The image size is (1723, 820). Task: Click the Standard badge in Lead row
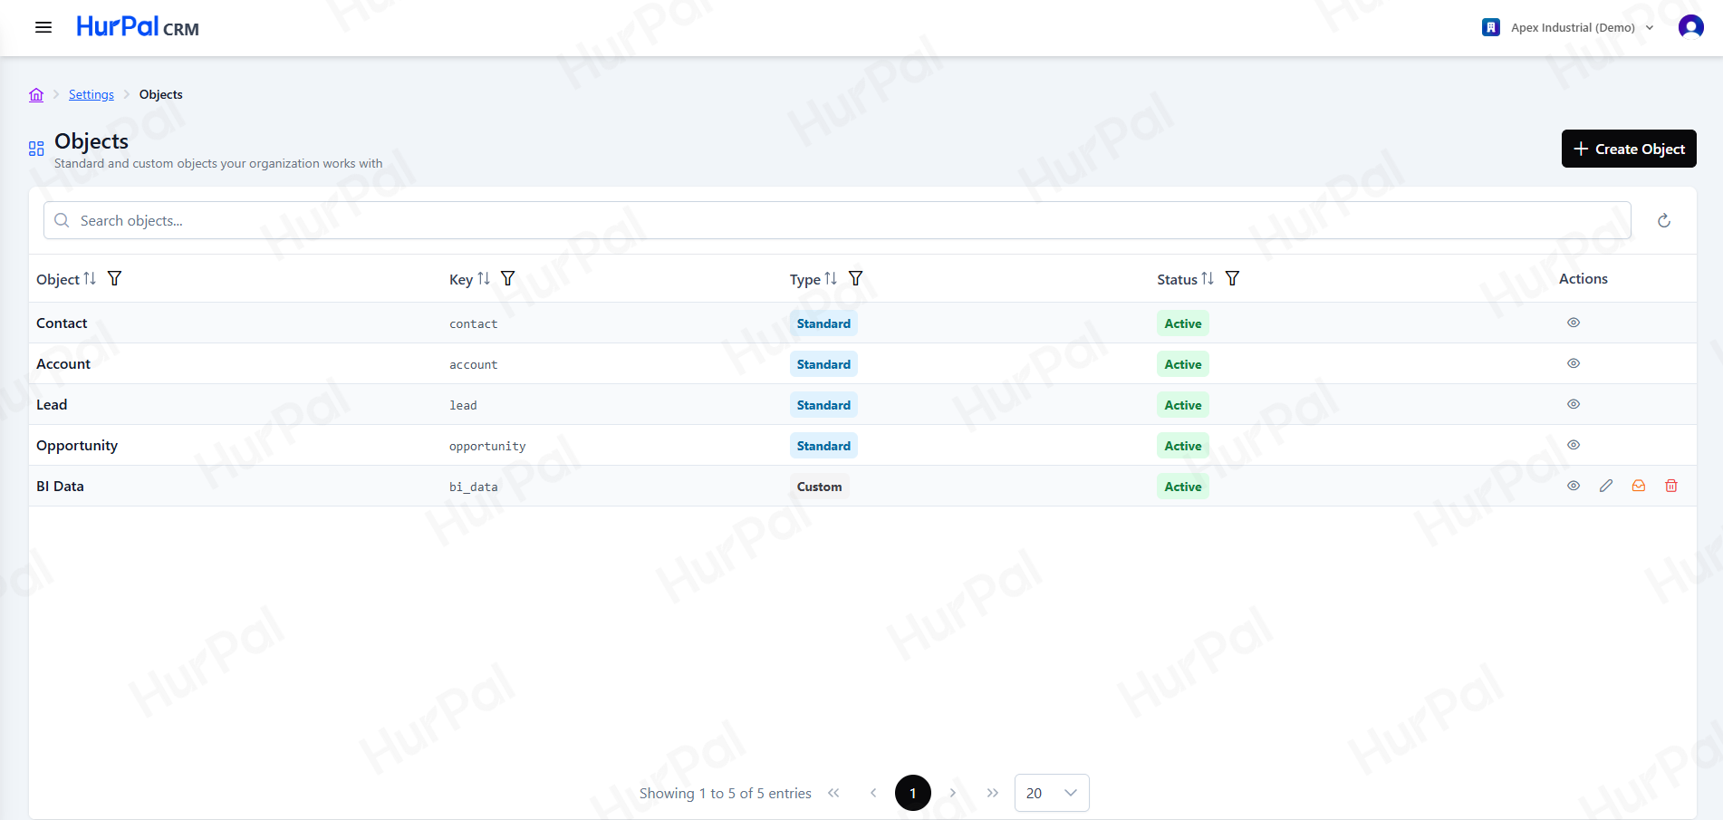coord(823,405)
